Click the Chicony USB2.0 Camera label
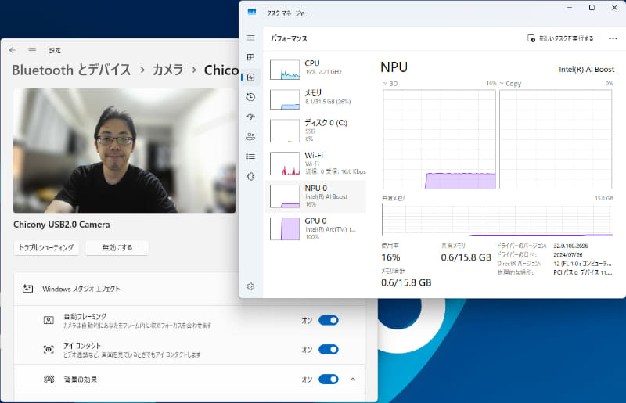Viewport: 626px width, 403px height. pos(62,225)
